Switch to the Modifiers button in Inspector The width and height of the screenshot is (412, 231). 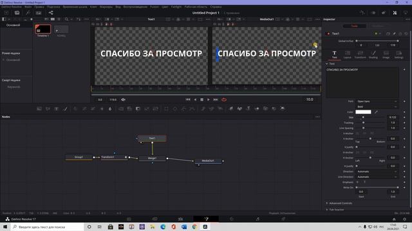point(378,26)
